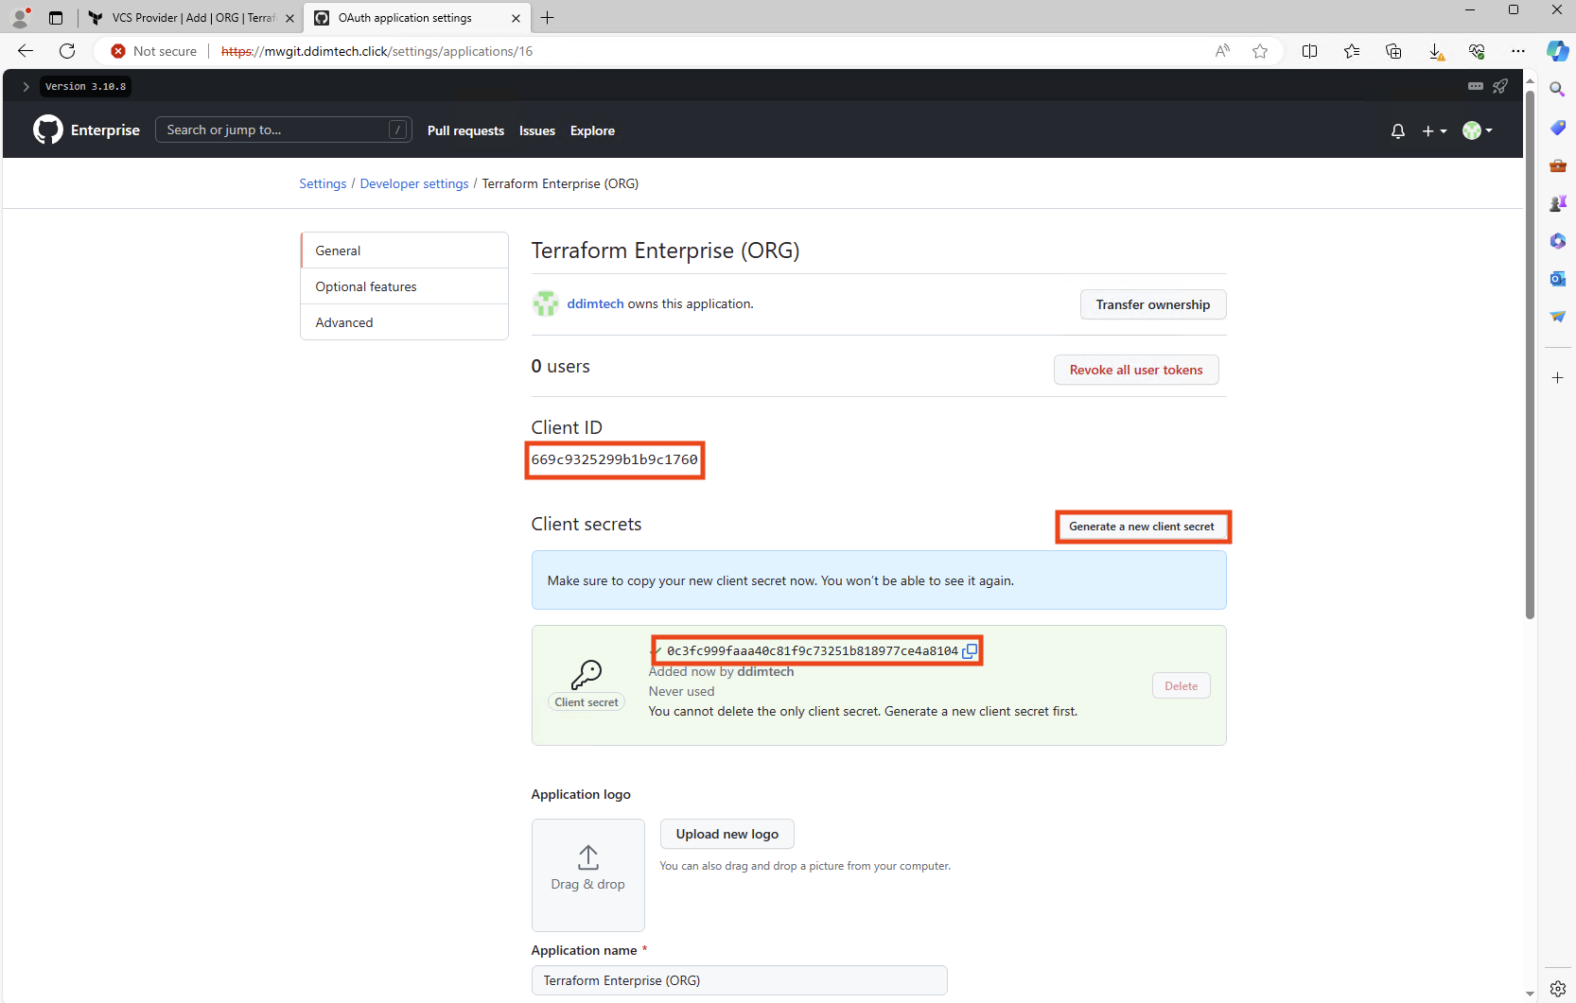Generate a new client secret
Image resolution: width=1576 pixels, height=1003 pixels.
(1142, 527)
